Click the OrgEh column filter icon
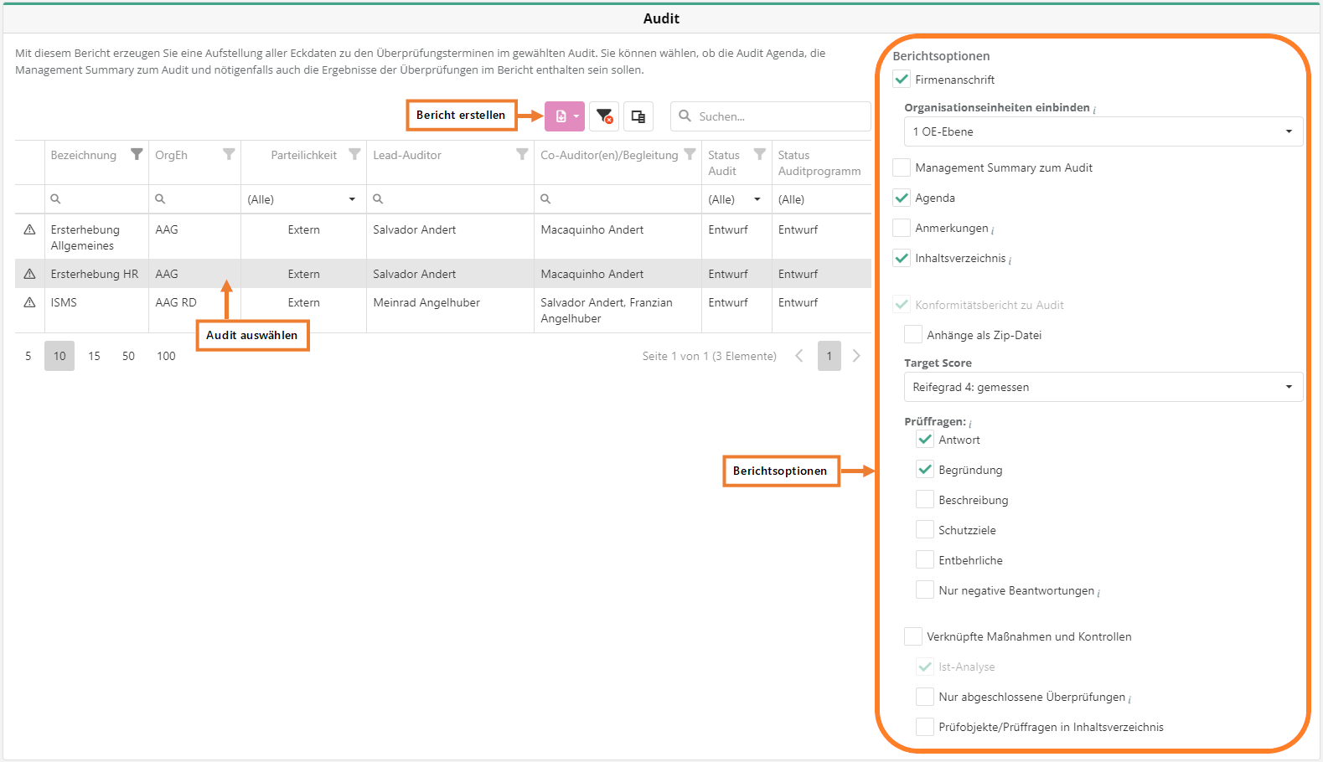The width and height of the screenshot is (1323, 762). coord(229,154)
